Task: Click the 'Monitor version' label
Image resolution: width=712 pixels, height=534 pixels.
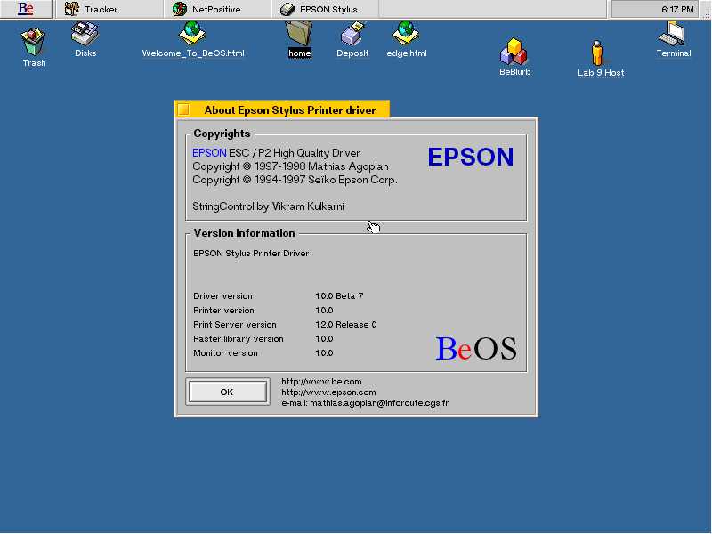Action: click(x=225, y=352)
